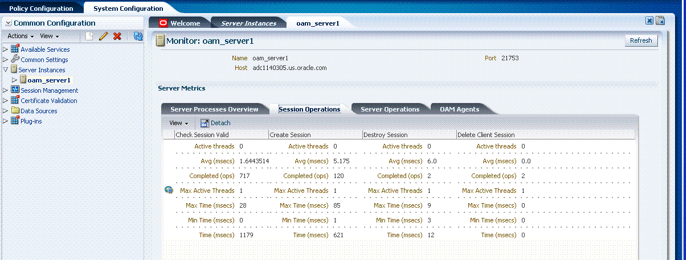695x260 pixels.
Task: Select Data Sources in the tree
Action: pyautogui.click(x=39, y=111)
